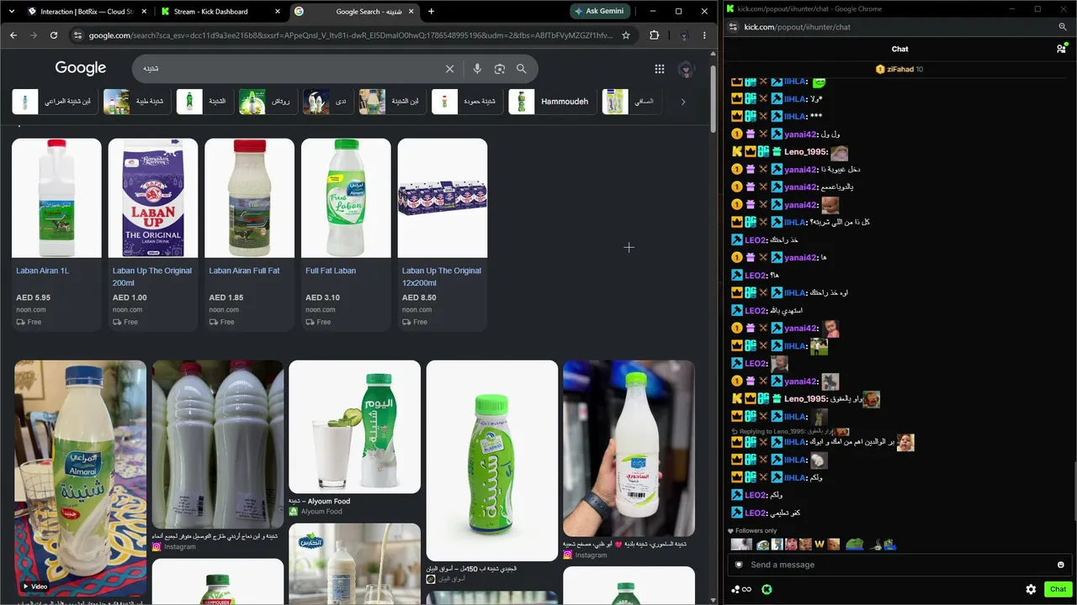Close the Stream - Kick Dashboard tab

coord(278,12)
